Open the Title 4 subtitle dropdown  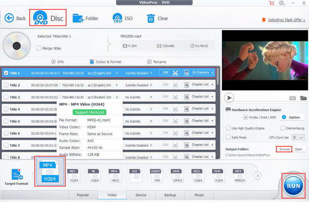pos(151,109)
